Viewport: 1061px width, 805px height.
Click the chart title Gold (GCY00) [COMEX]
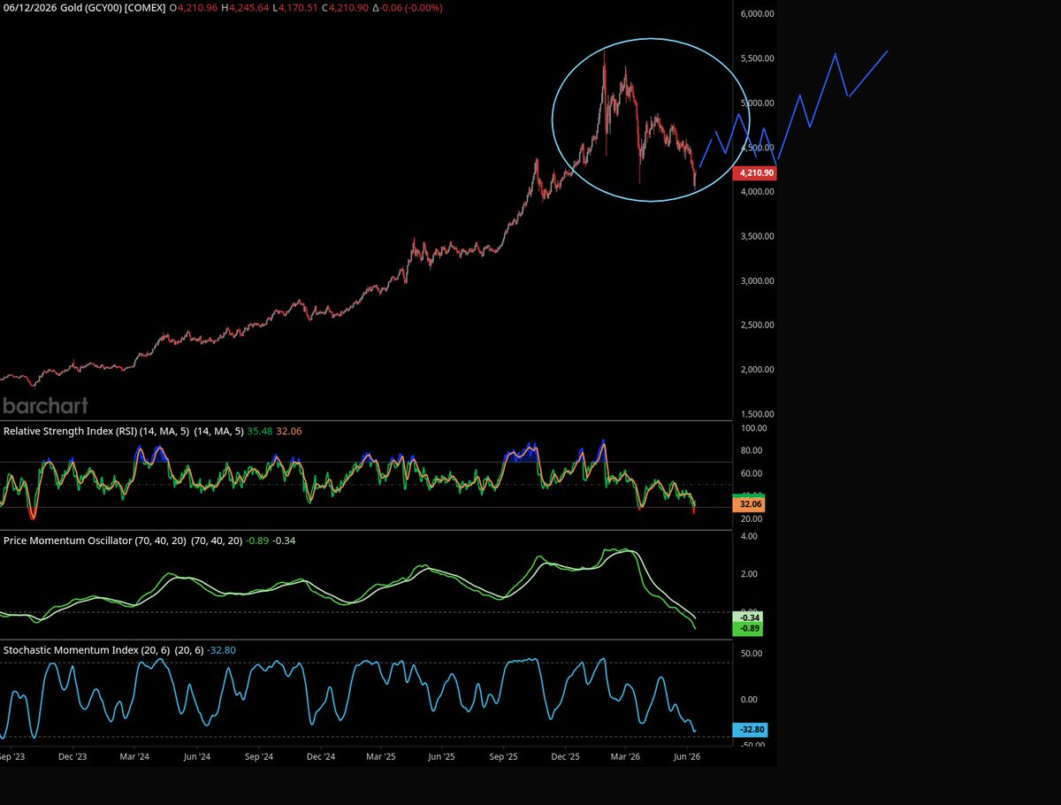(113, 8)
